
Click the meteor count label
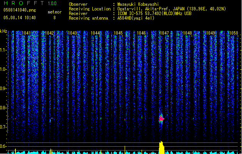[x=55, y=12]
